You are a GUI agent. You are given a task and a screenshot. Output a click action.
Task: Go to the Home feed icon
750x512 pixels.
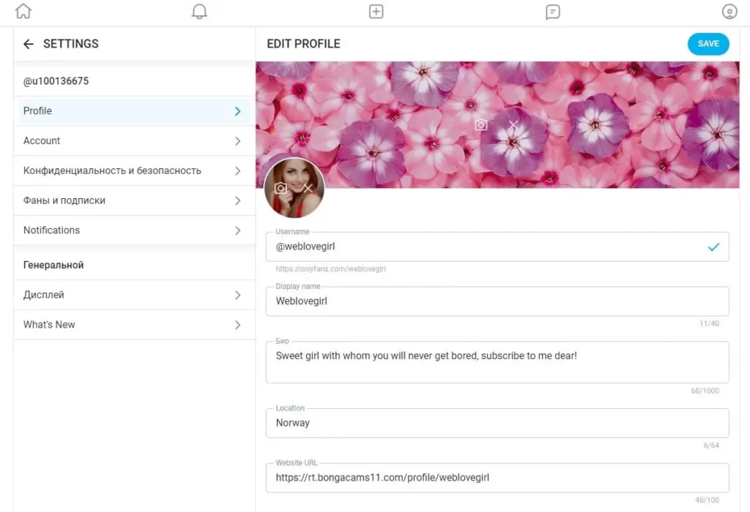click(23, 11)
